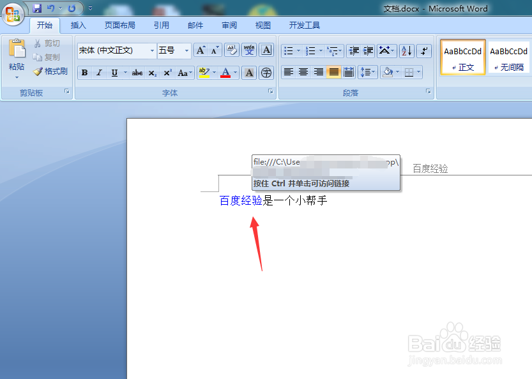Click the 粘贴 paste icon
The width and height of the screenshot is (532, 379).
point(17,49)
